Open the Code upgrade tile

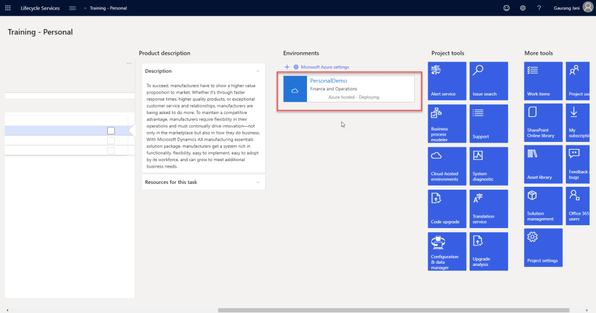click(447, 208)
